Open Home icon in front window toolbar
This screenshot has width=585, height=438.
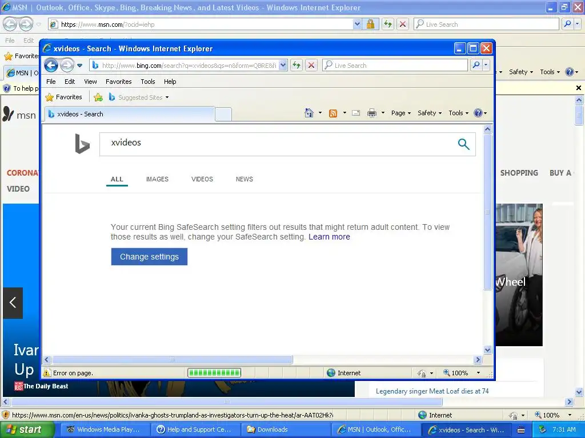[308, 113]
